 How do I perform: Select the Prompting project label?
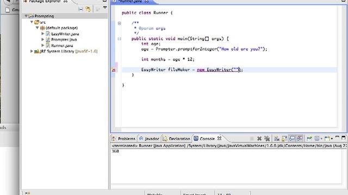[x=44, y=16]
